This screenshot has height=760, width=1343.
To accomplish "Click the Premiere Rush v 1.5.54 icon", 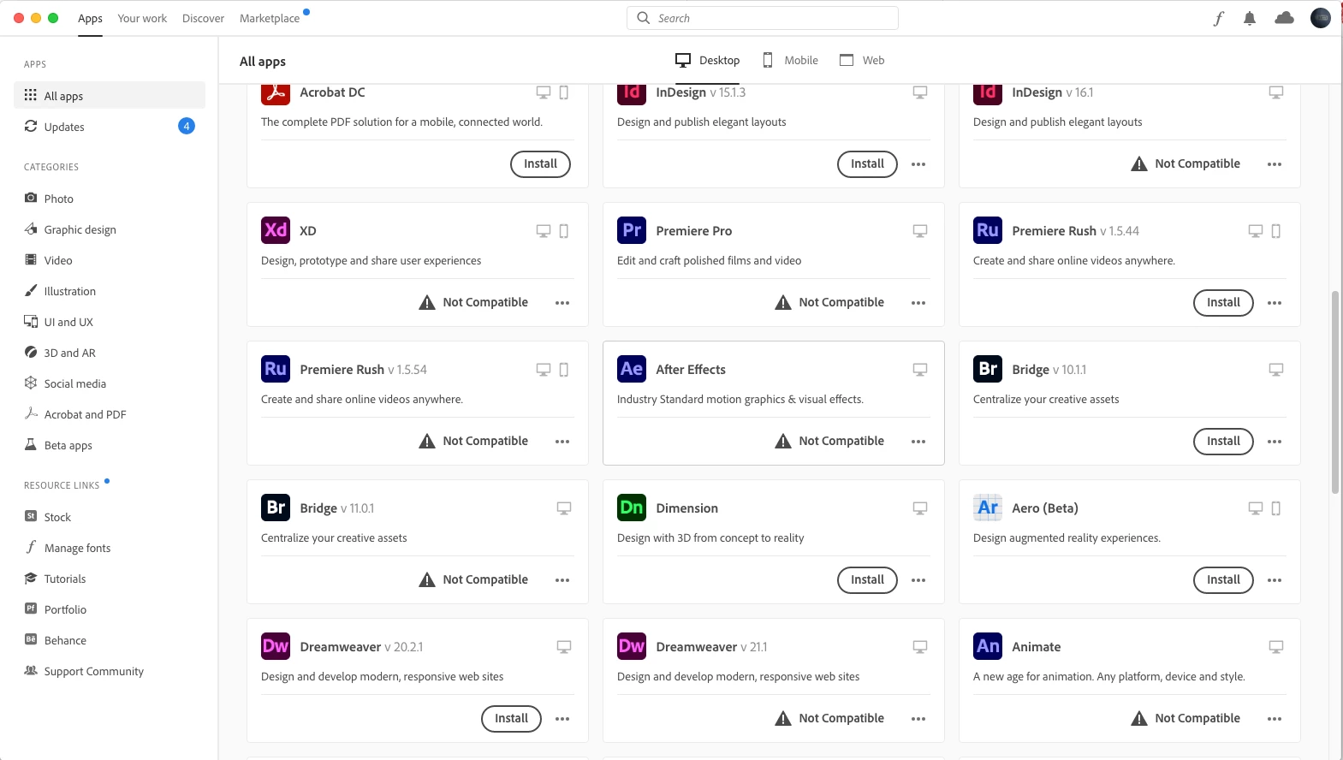I will 276,369.
